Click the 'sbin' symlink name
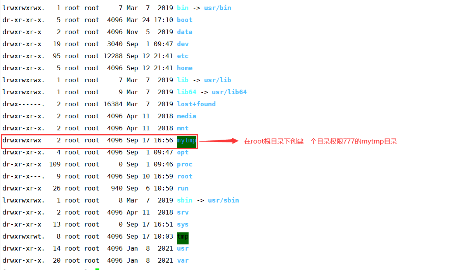 pyautogui.click(x=185, y=200)
